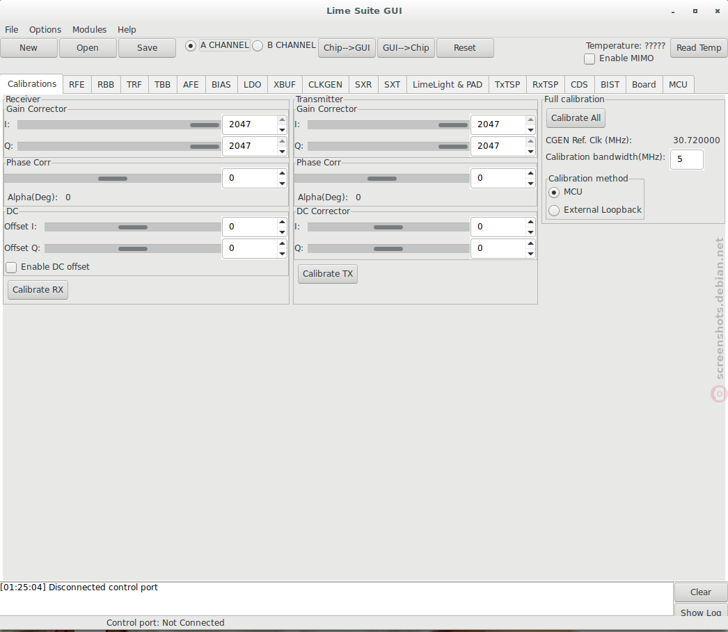
Task: Switch to the LimeLight & PAD tab
Action: click(x=448, y=84)
